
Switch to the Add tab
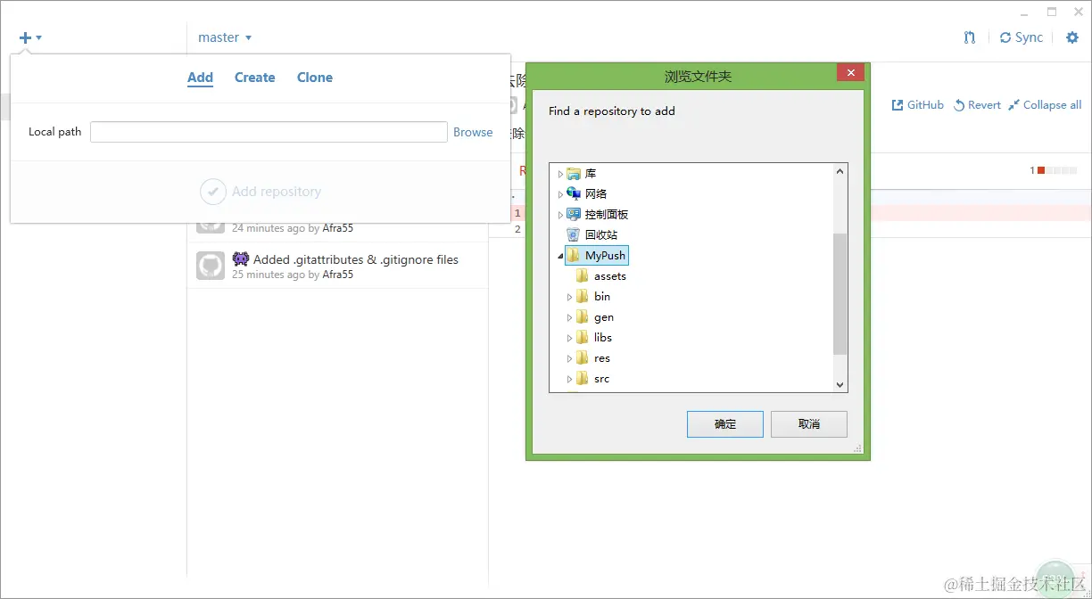pyautogui.click(x=200, y=78)
